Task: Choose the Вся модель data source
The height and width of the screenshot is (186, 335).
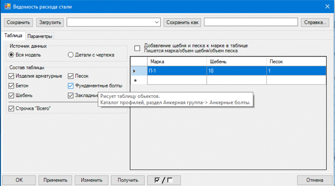Action: (12, 55)
